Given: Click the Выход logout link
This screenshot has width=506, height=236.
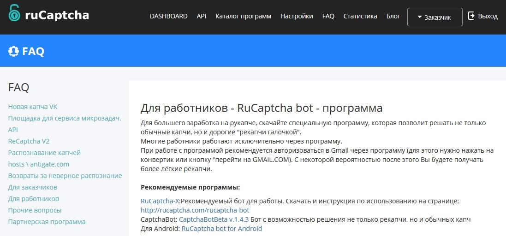Looking at the screenshot, I should (488, 16).
